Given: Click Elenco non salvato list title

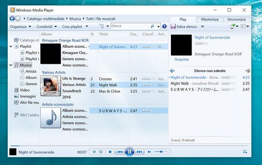Looking at the screenshot, I should point(210,71).
